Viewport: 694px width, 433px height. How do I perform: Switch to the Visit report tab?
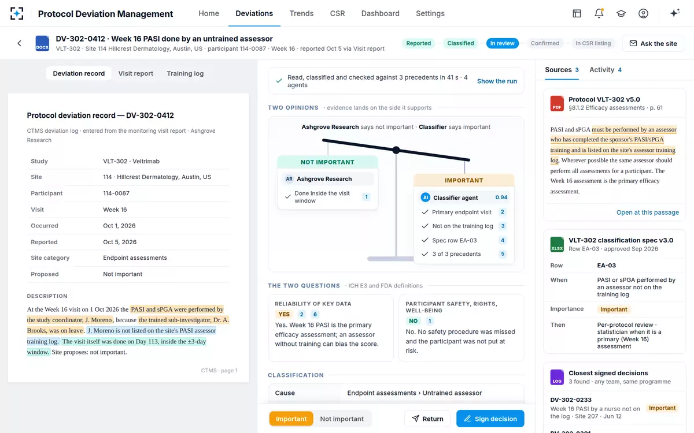[136, 73]
